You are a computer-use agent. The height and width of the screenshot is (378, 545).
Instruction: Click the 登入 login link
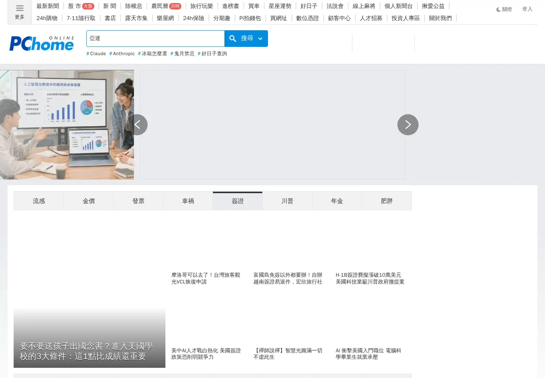point(527,9)
